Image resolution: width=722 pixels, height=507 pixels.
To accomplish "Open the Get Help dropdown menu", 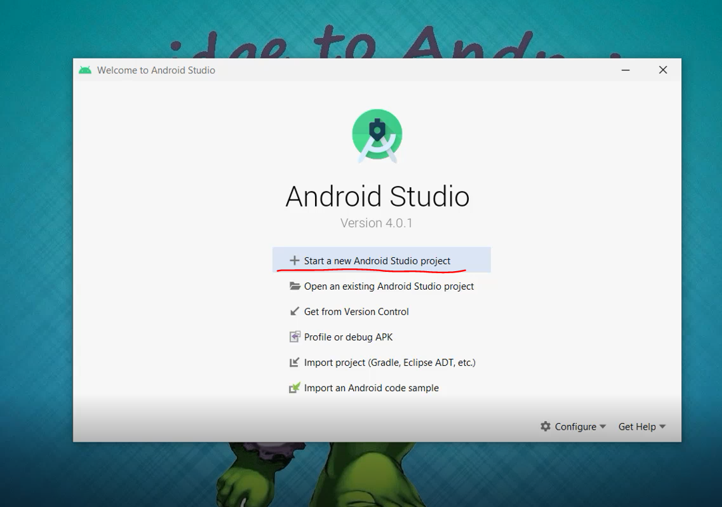I will [642, 427].
